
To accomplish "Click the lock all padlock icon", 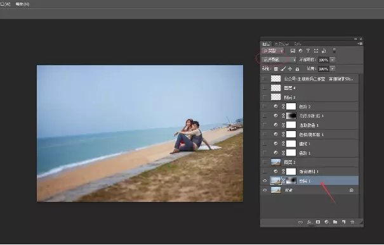I will [297, 69].
